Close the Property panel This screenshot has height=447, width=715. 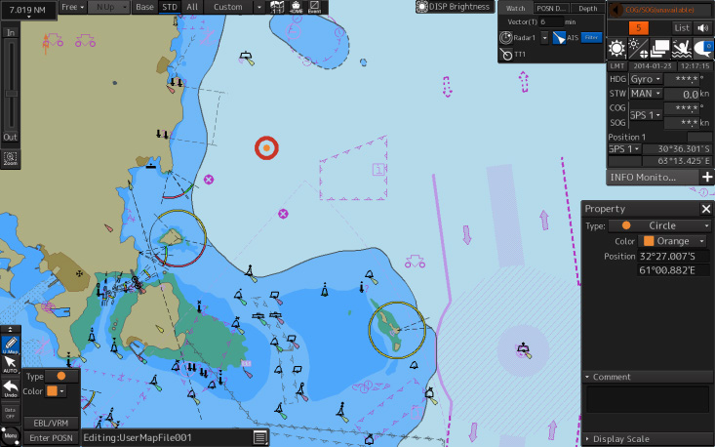706,209
